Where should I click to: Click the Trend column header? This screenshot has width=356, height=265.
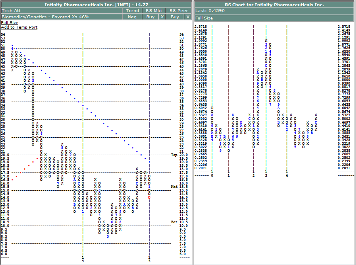pyautogui.click(x=133, y=11)
